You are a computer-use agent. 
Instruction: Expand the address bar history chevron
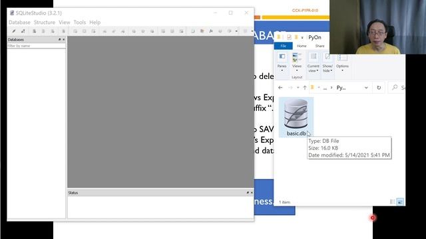coord(366,88)
